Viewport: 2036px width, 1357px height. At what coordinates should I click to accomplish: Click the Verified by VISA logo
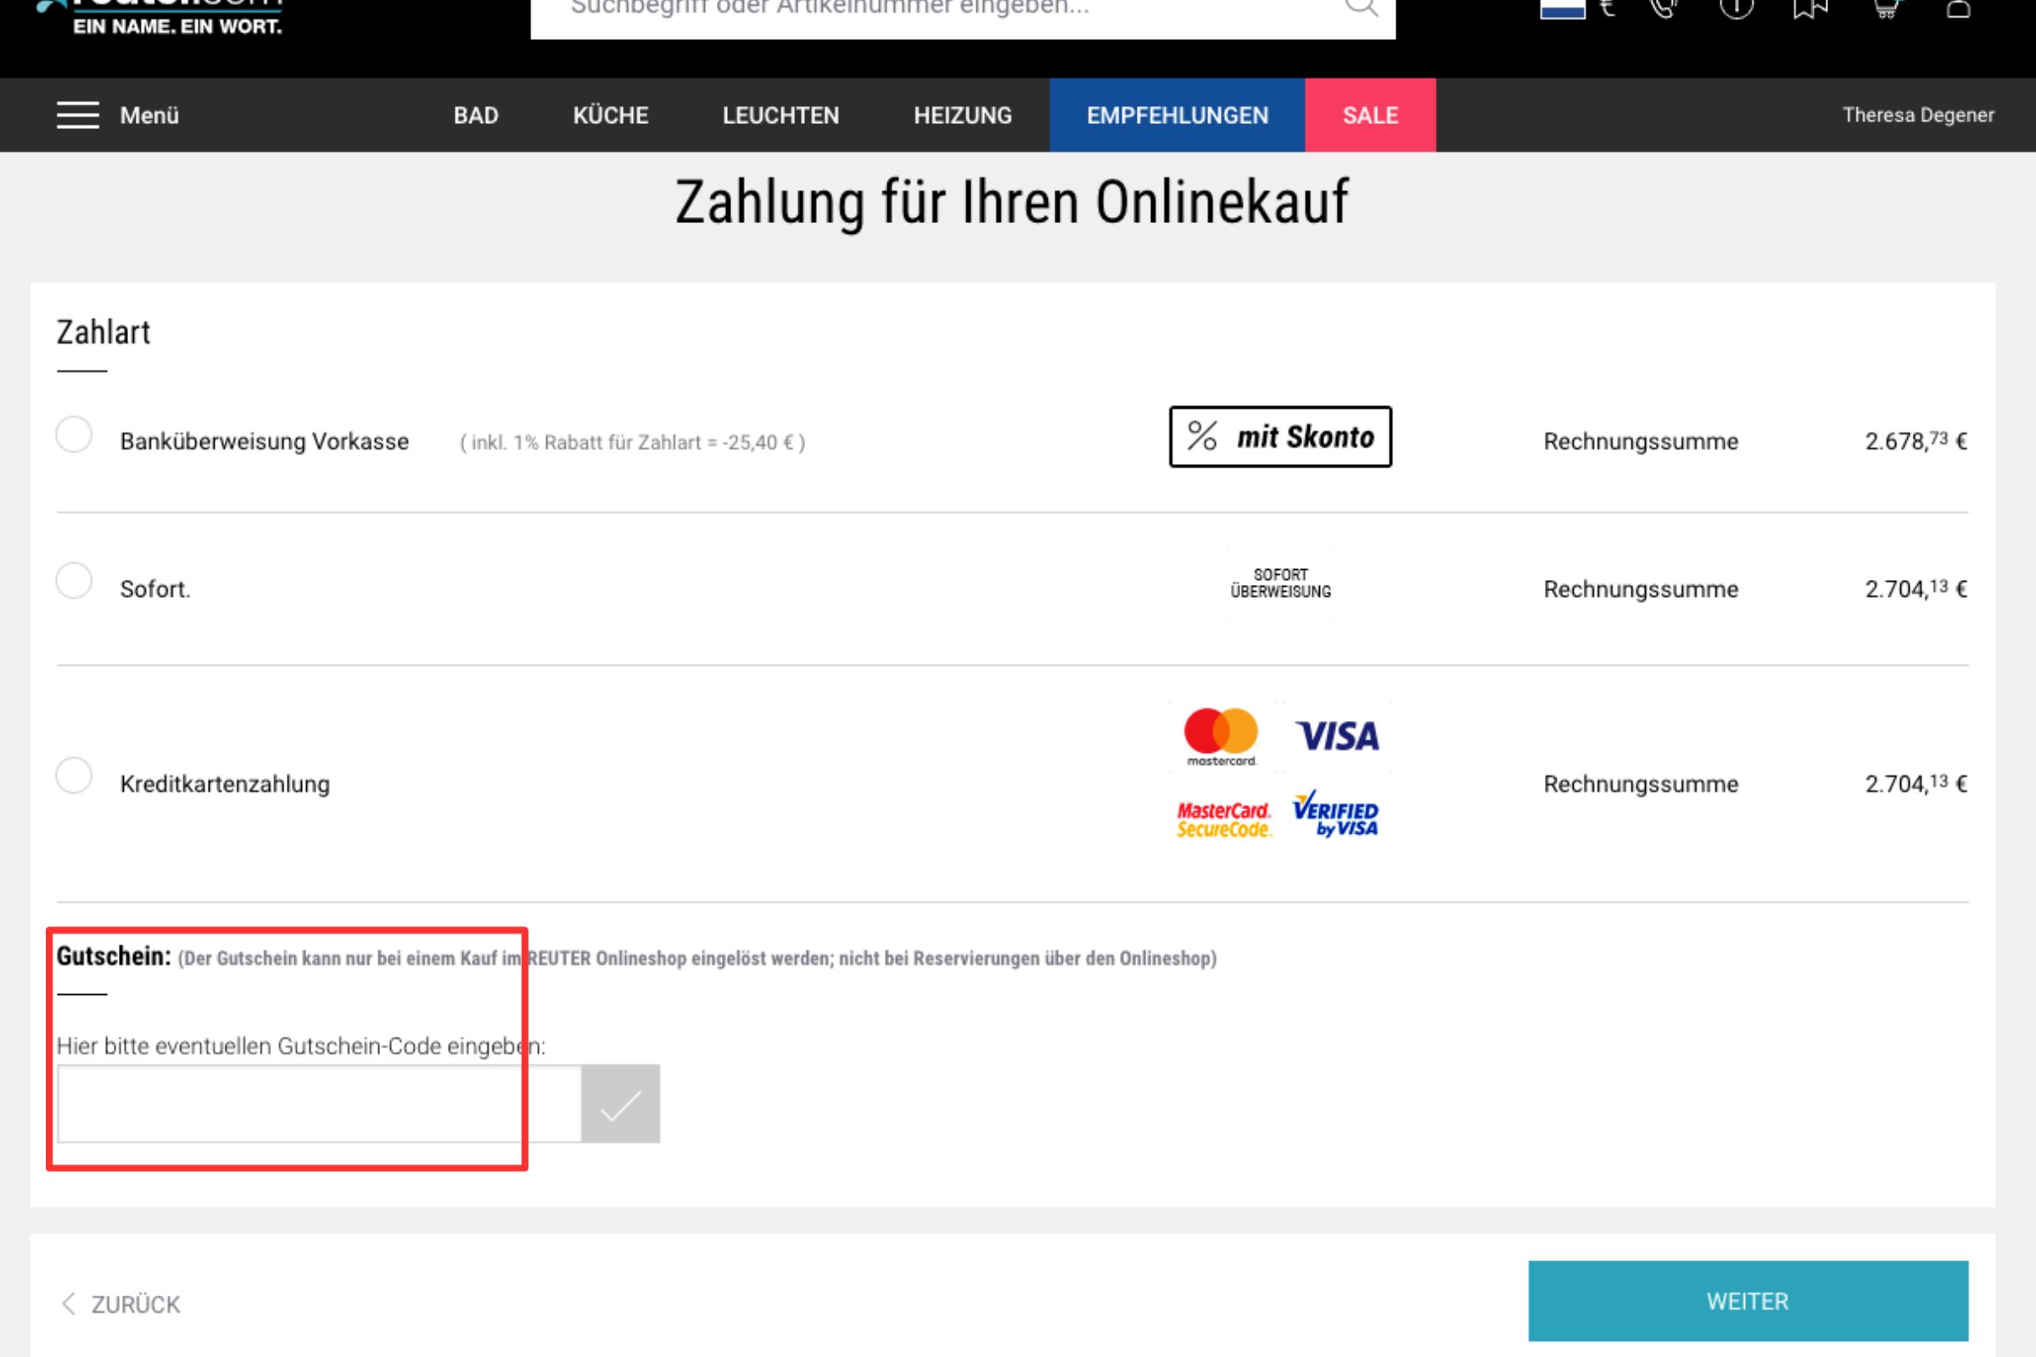pyautogui.click(x=1335, y=813)
